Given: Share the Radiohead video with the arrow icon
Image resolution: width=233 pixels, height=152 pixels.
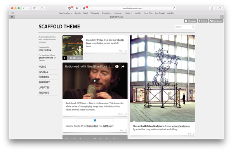Looking at the screenshot, I should pyautogui.click(x=123, y=67).
